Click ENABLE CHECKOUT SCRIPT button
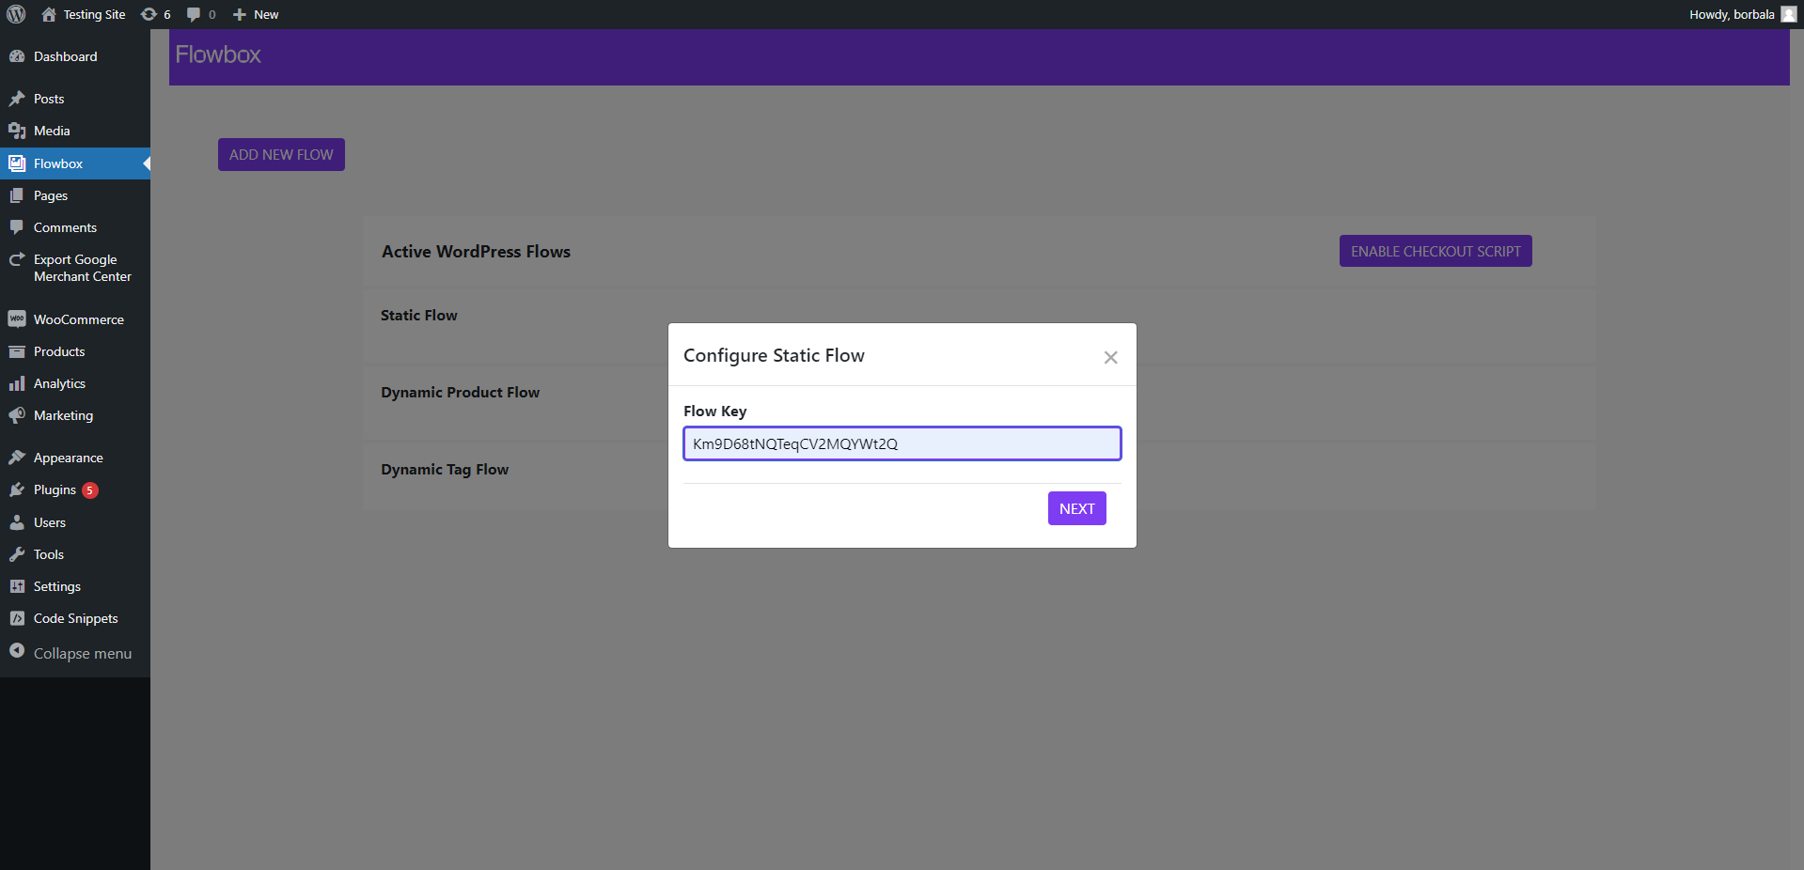This screenshot has height=870, width=1804. 1435,251
